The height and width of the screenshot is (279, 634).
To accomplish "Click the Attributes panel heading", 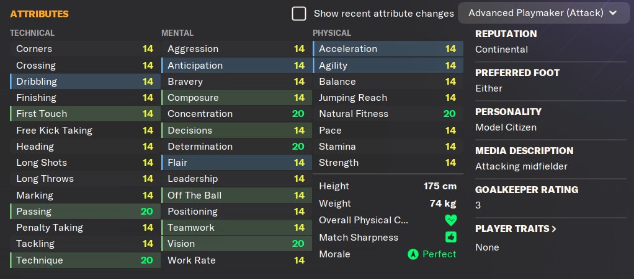I will tap(39, 14).
